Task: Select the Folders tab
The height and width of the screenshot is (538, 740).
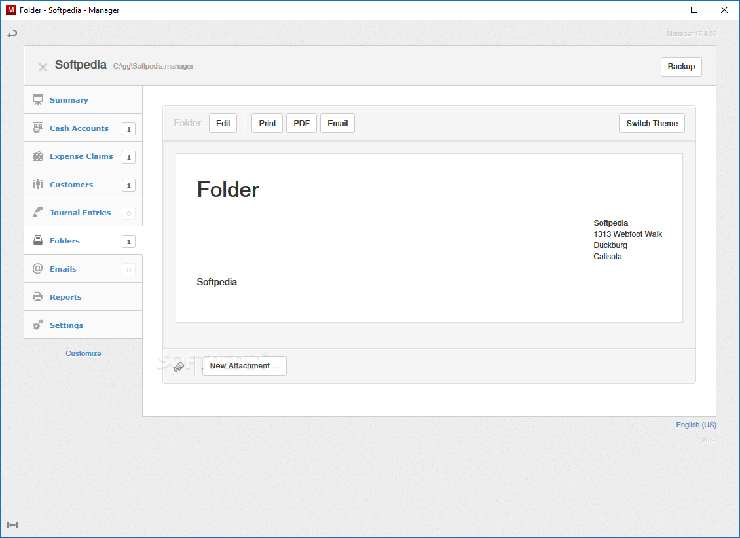Action: (83, 240)
